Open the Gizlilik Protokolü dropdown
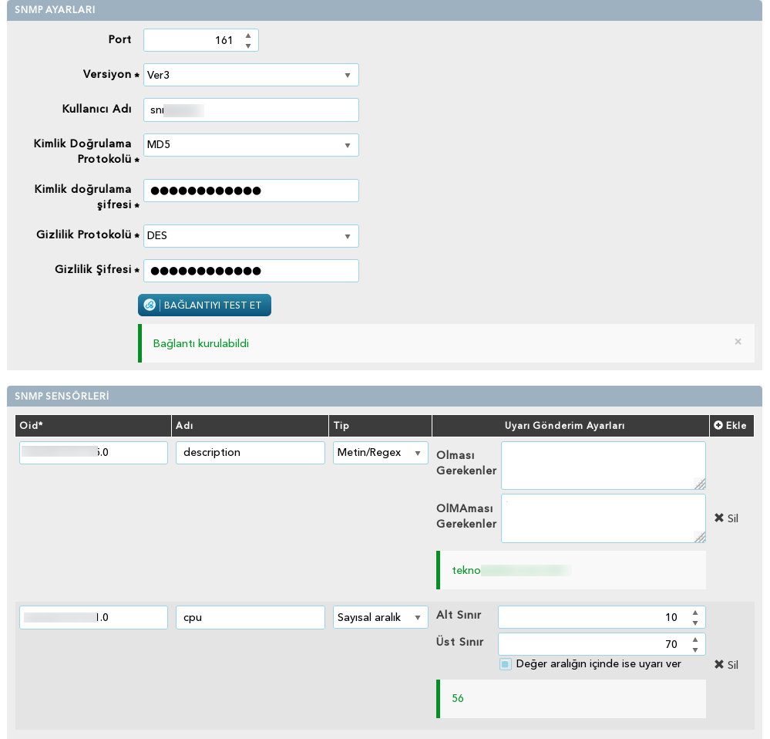Viewport: 770px width, 739px height. pos(251,236)
